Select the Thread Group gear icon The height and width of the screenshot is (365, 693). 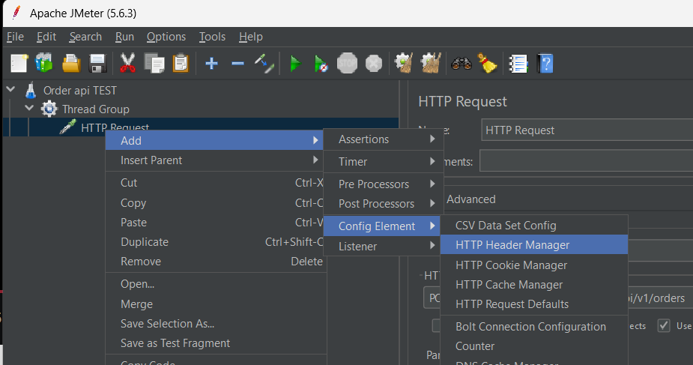[49, 109]
